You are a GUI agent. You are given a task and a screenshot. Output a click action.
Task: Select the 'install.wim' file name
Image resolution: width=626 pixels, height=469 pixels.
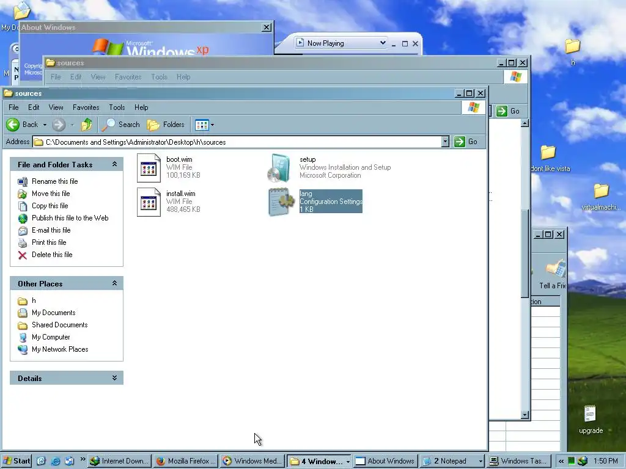tap(181, 194)
